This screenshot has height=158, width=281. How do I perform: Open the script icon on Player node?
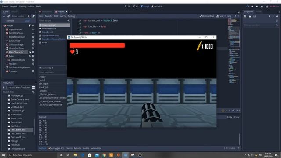[30, 25]
